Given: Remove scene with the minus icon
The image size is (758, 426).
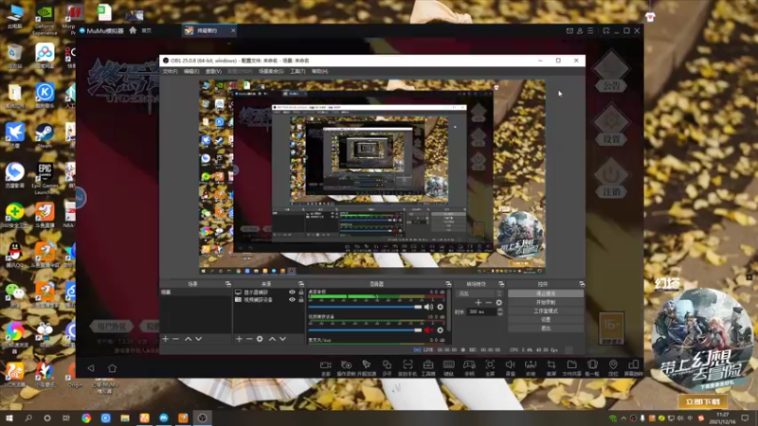Looking at the screenshot, I should coord(176,339).
